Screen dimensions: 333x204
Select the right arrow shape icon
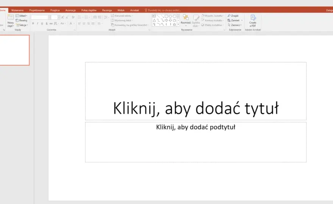[166, 20]
